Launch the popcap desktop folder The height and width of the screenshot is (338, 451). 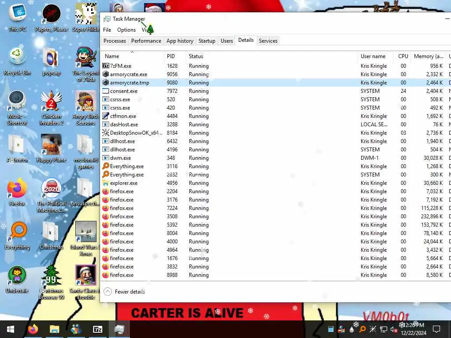pyautogui.click(x=51, y=60)
